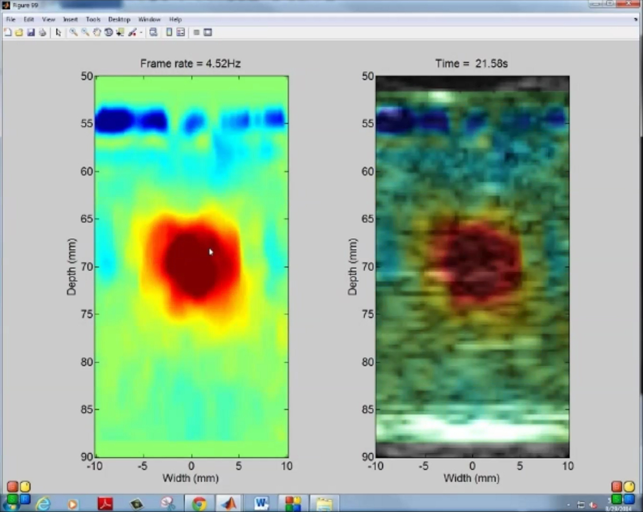
Task: Open a file with the folder icon
Action: 19,33
